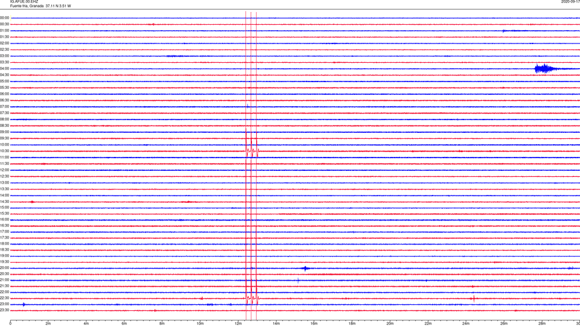Image resolution: width=580 pixels, height=326 pixels.
Task: Click the 6m axis tick label
Action: [124, 324]
